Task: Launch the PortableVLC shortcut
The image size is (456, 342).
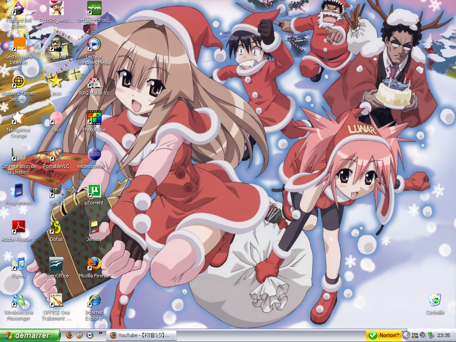Action: click(x=56, y=158)
